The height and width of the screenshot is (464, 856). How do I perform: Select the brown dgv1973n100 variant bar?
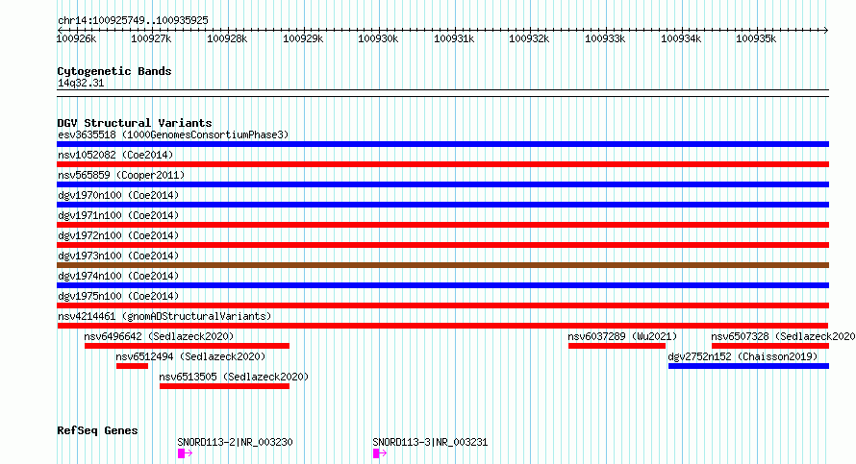pos(442,265)
